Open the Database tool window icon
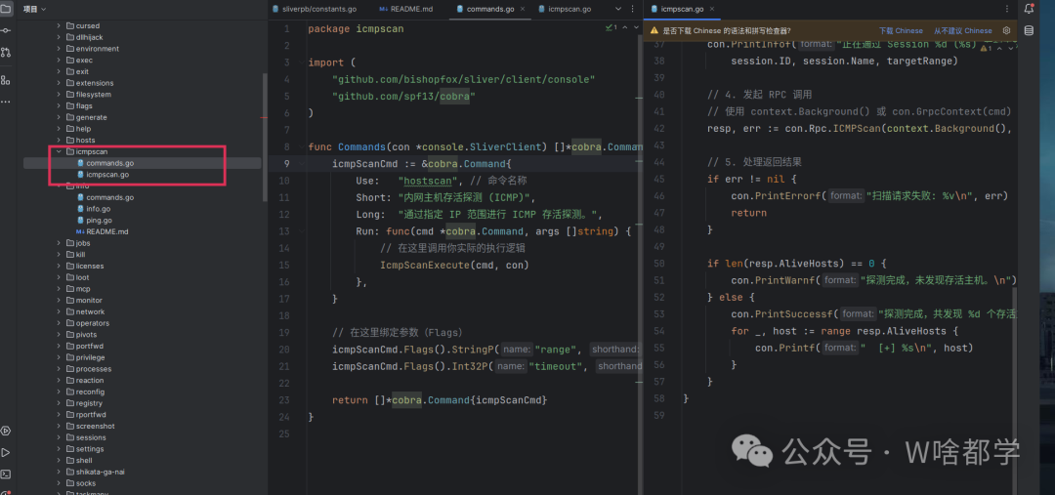1055x495 pixels. click(x=1028, y=31)
